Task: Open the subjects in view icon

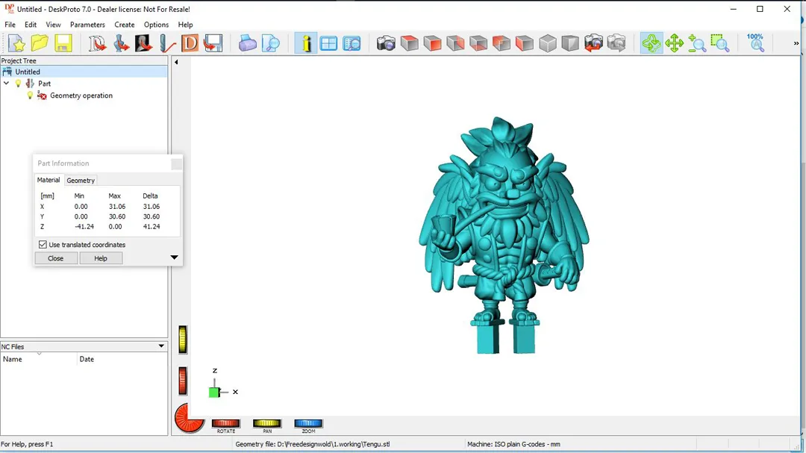Action: (352, 44)
